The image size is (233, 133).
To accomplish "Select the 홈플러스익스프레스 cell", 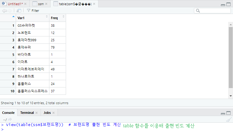I will pos(32,91).
